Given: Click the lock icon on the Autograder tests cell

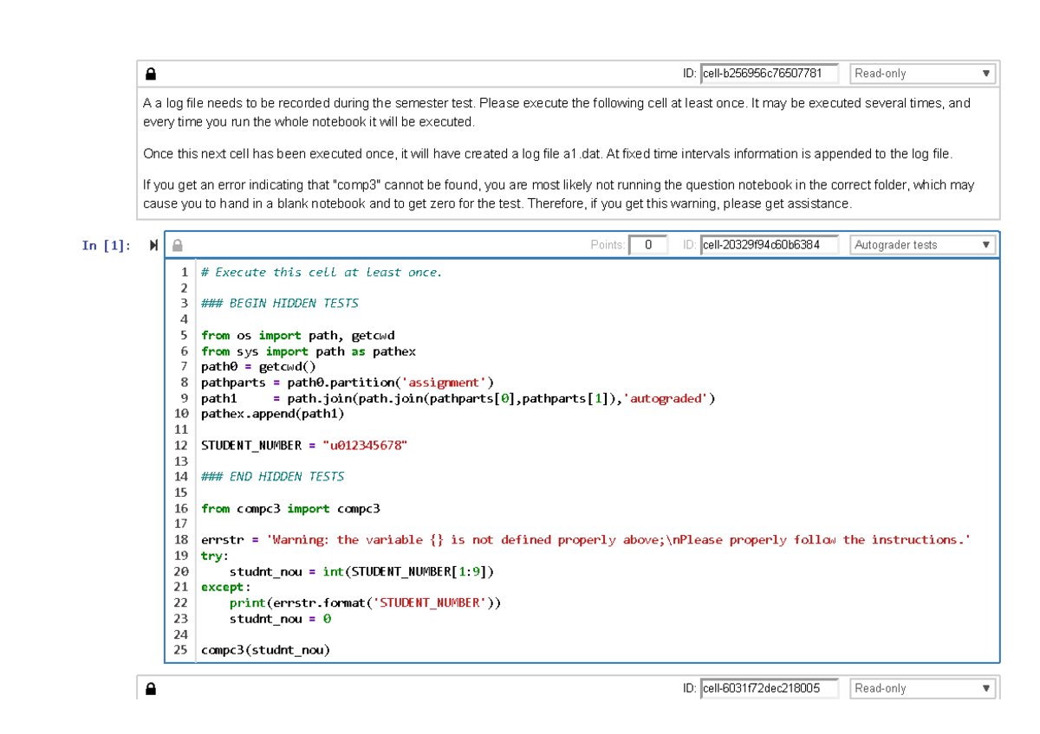Looking at the screenshot, I should 177,245.
